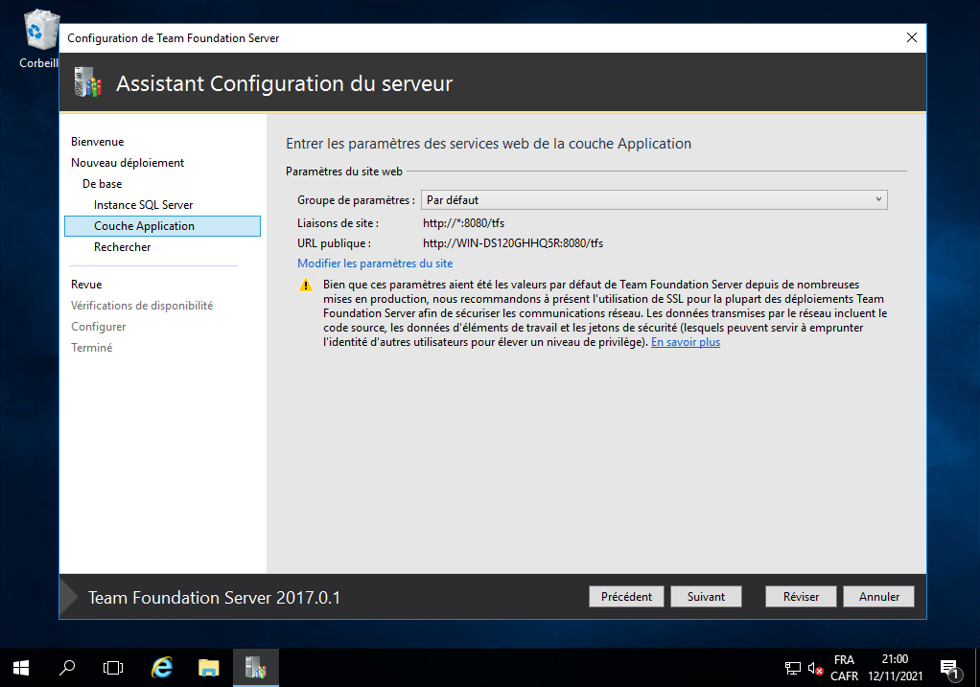The image size is (980, 687).
Task: Select Instance SQL Server step
Action: 143,205
